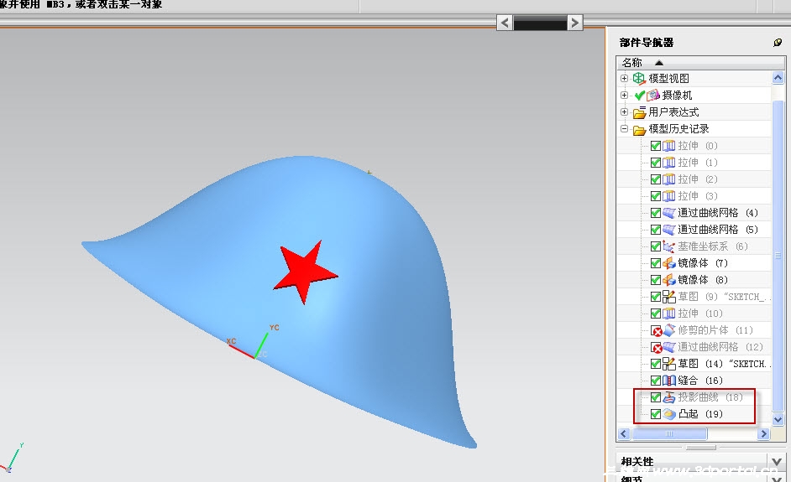Click the 模型历史记录 folder icon
791x482 pixels.
coord(639,129)
